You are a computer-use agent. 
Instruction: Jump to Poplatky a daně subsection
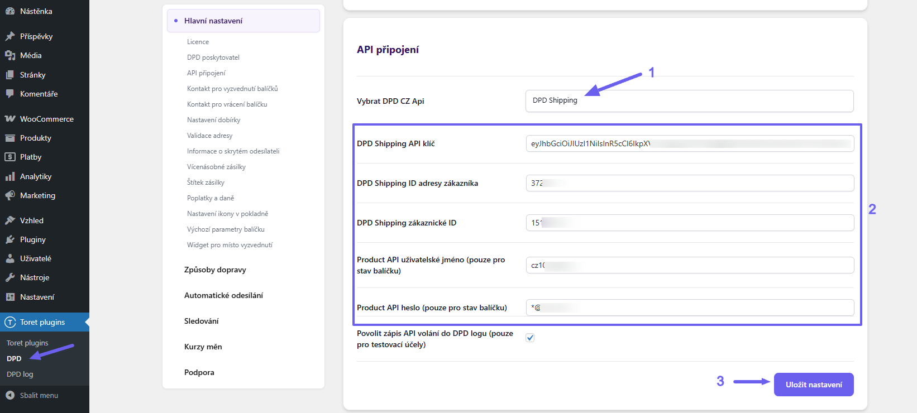pos(211,198)
